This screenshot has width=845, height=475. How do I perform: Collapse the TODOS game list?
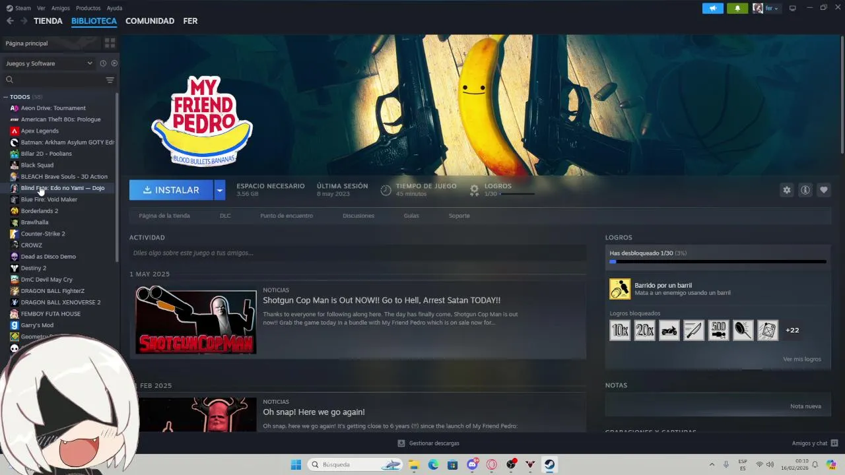6,97
